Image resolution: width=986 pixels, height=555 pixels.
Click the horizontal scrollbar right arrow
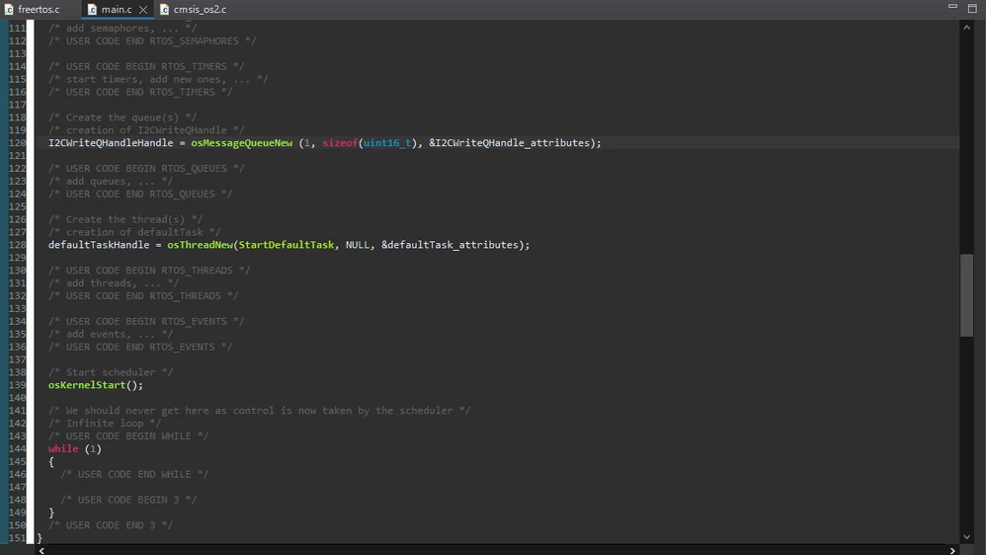[x=952, y=551]
